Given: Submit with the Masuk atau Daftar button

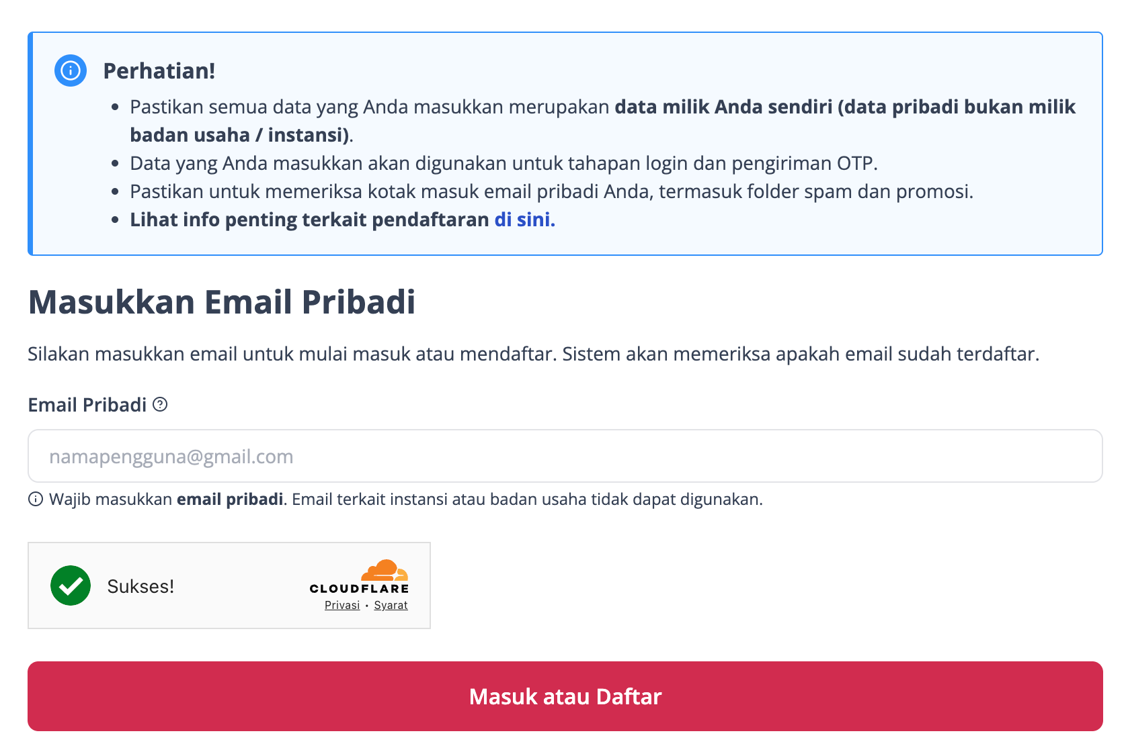Looking at the screenshot, I should (565, 696).
